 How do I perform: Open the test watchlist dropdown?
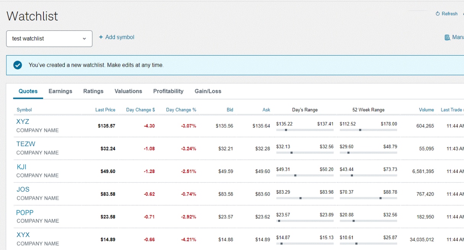49,38
